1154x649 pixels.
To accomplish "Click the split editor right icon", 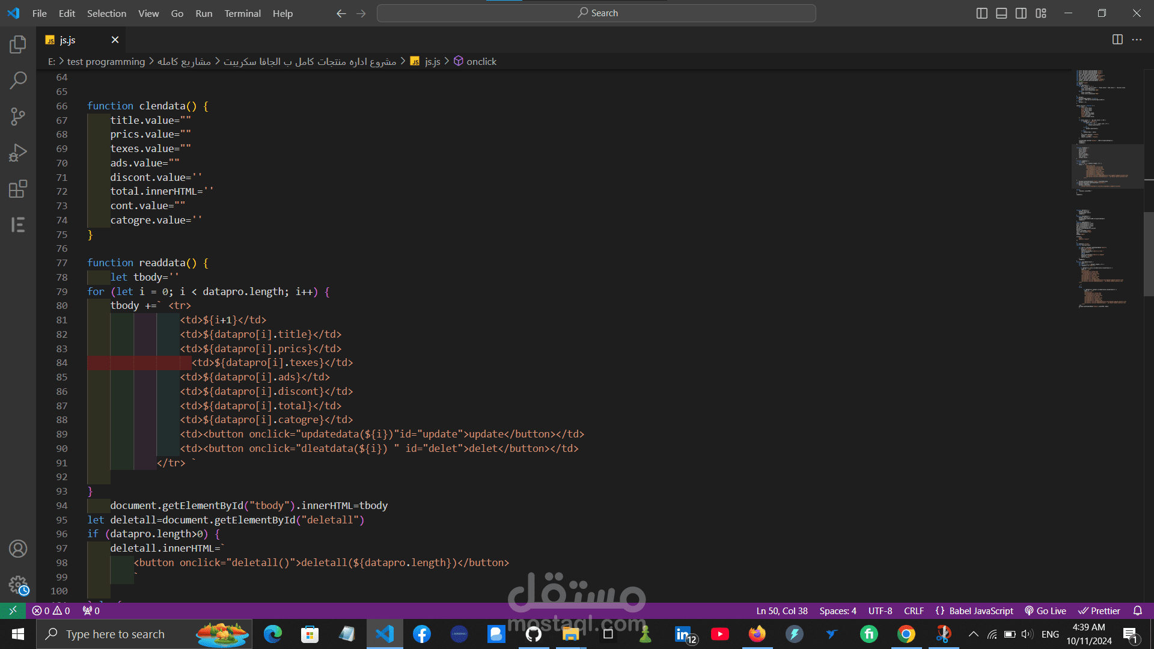I will click(x=1117, y=40).
